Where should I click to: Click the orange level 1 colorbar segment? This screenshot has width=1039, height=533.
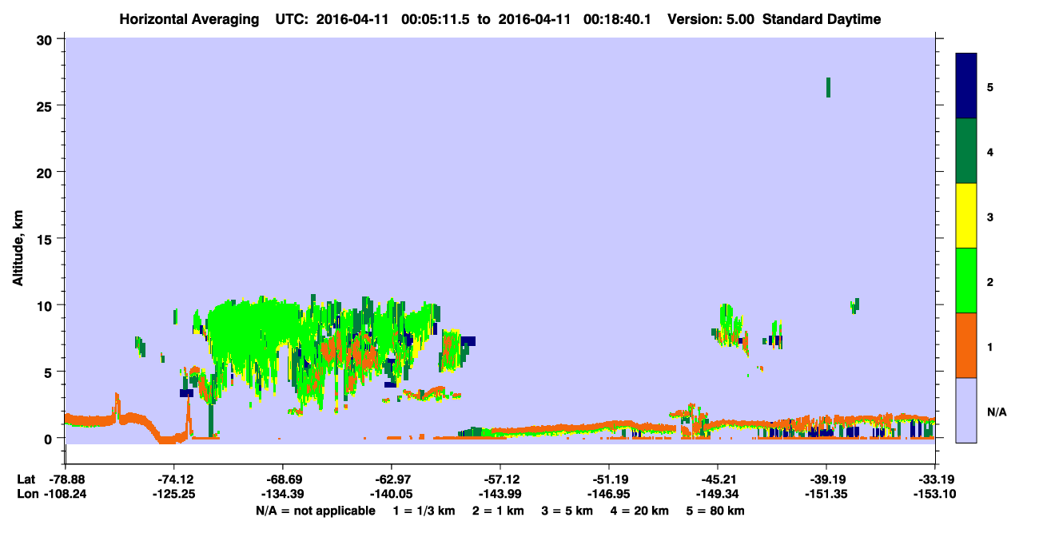(x=966, y=345)
